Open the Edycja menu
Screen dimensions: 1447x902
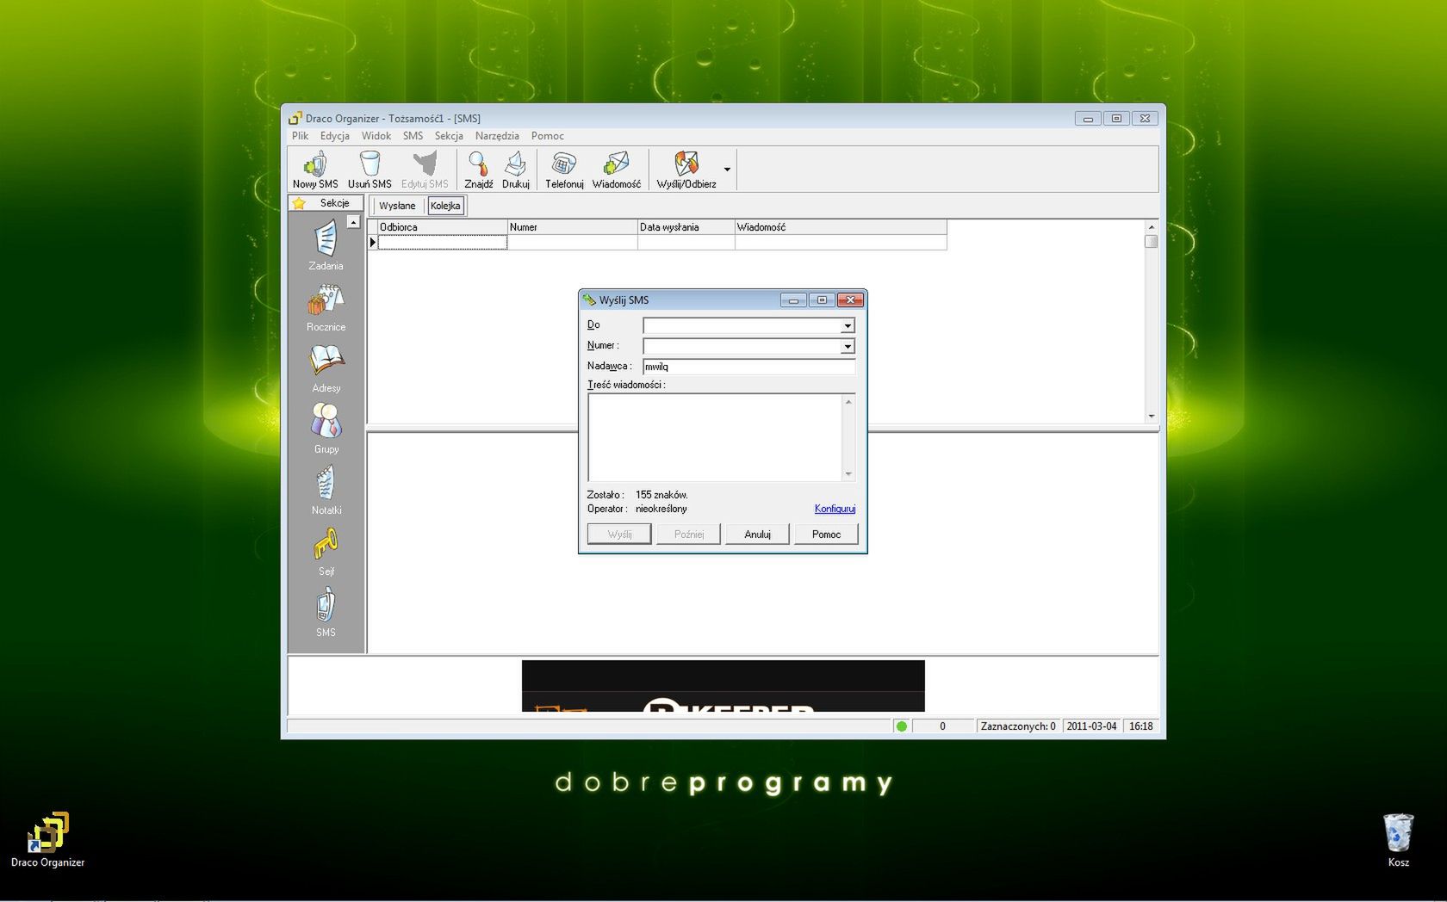point(334,136)
